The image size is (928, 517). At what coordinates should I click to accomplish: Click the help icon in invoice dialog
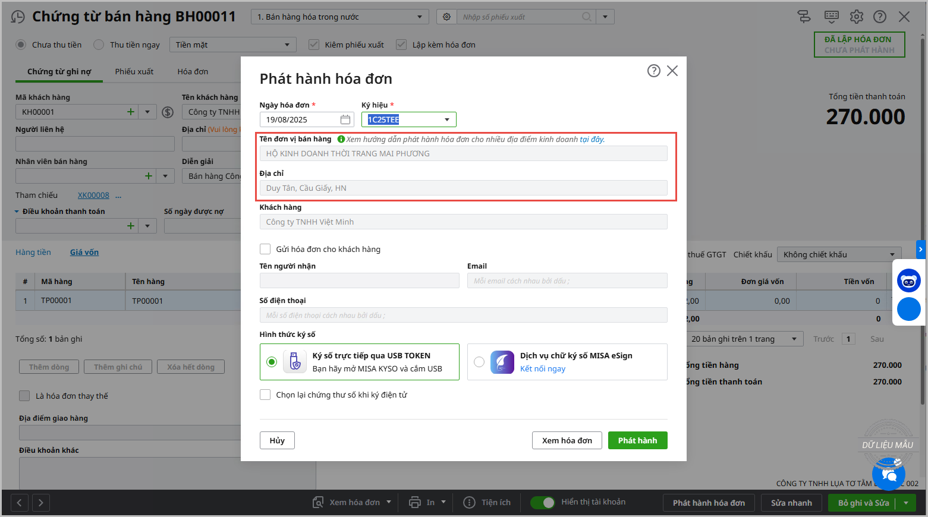[653, 71]
